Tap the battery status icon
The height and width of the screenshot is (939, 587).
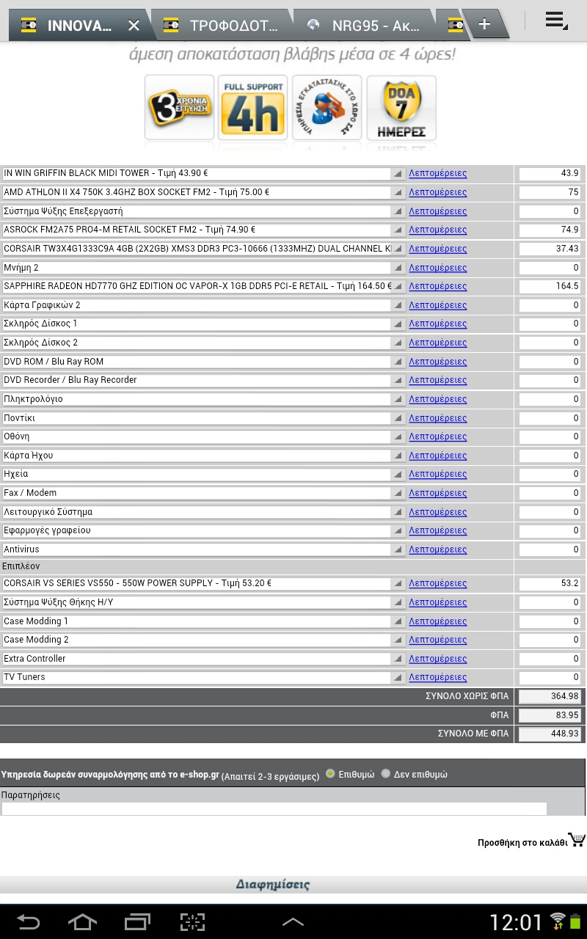coord(575,921)
